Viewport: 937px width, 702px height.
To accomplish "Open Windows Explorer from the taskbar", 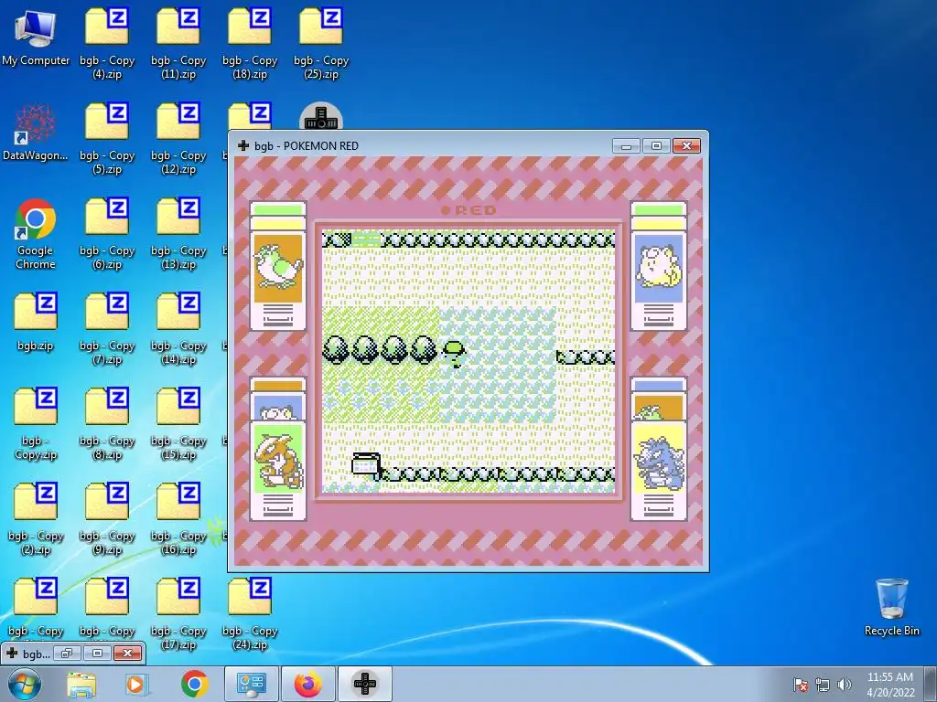I will [x=81, y=684].
